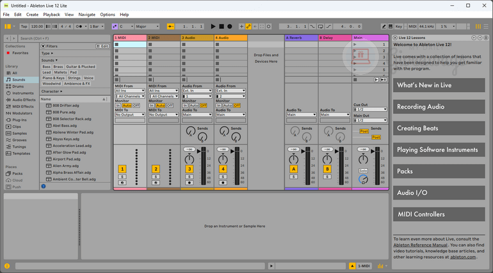493x273 pixels.
Task: Select Modulators in browser library
Action: [22, 113]
